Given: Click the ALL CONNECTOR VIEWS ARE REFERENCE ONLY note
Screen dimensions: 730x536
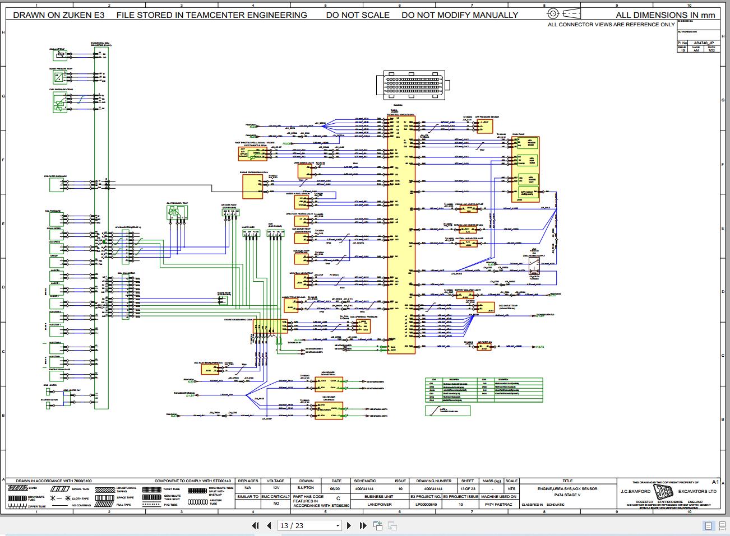Looking at the screenshot, I should pyautogui.click(x=611, y=25).
